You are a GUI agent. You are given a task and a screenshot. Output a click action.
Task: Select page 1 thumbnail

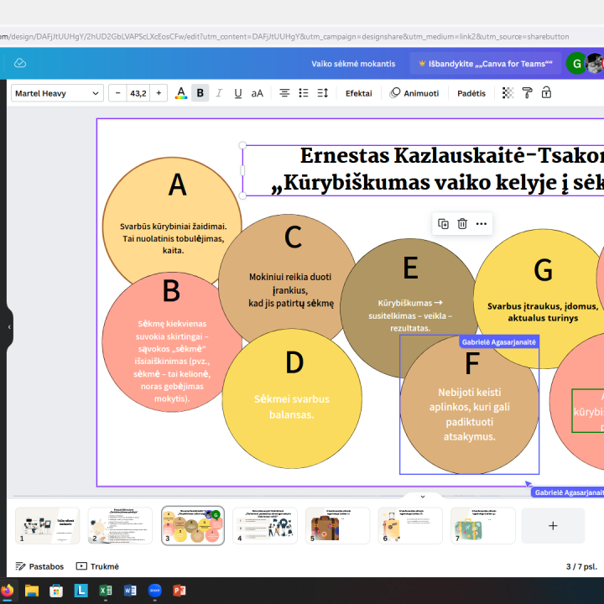47,526
